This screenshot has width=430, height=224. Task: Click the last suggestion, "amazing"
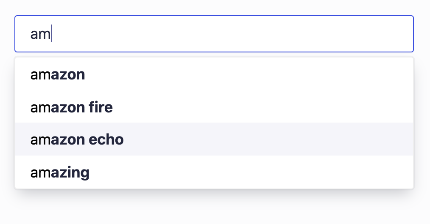tap(214, 172)
